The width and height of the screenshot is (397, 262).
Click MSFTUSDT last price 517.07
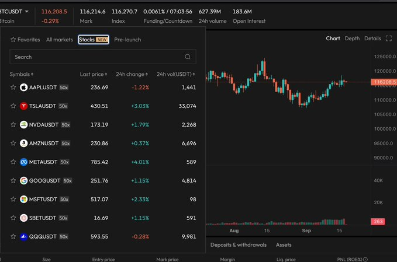(x=99, y=200)
